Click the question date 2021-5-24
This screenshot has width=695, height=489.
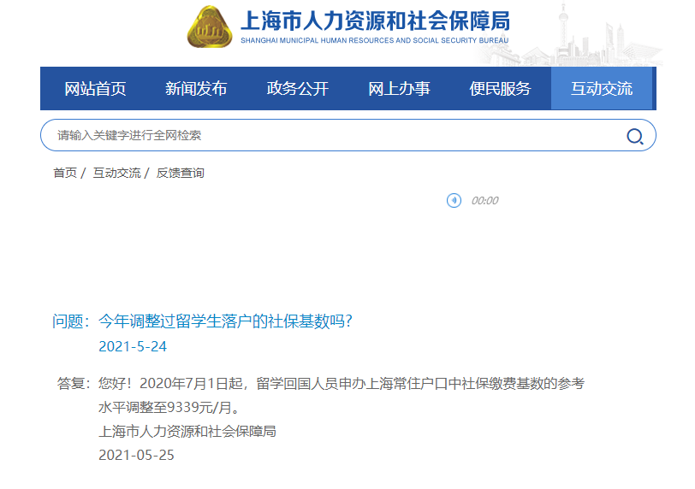point(133,346)
